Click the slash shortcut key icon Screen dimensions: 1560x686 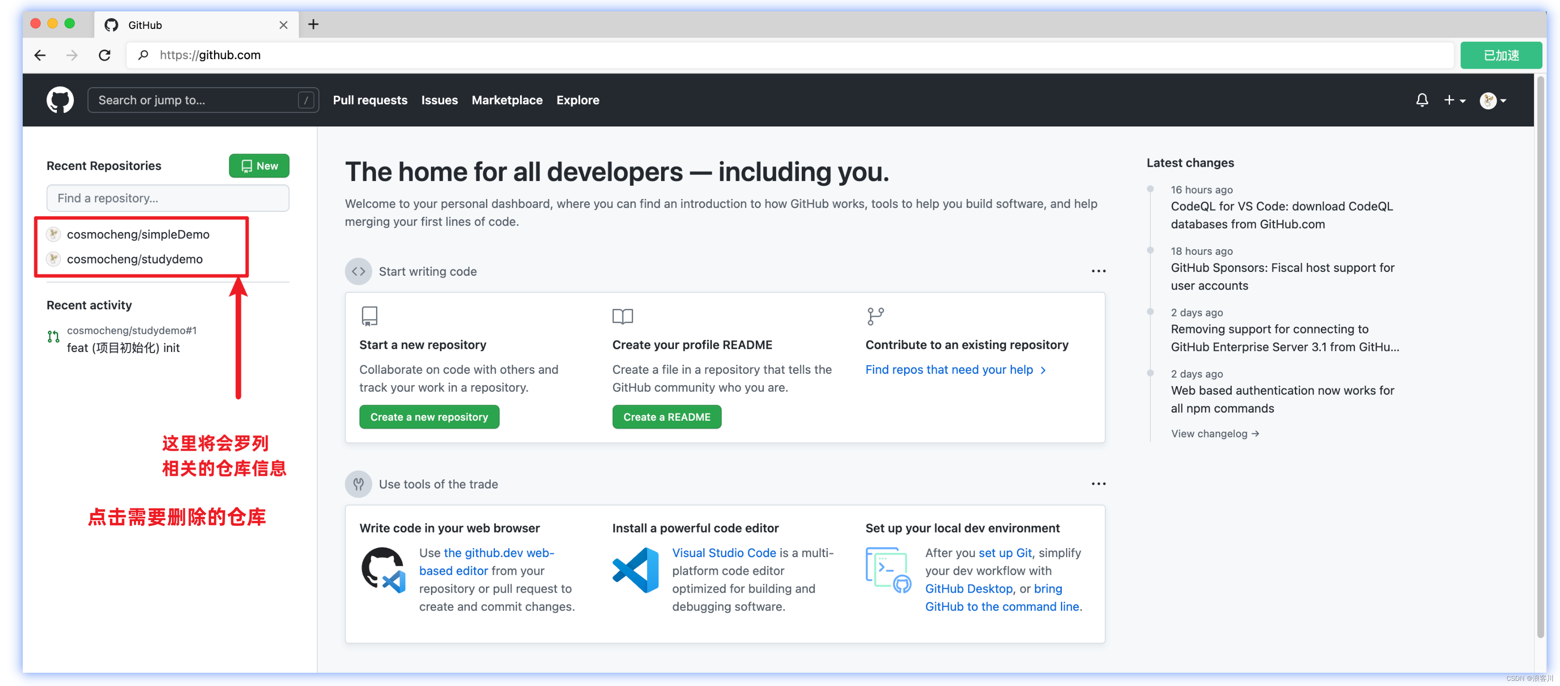(x=306, y=100)
